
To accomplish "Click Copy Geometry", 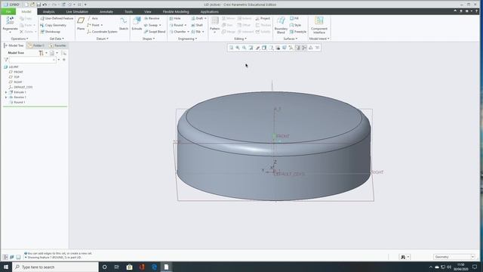I will 53,25.
